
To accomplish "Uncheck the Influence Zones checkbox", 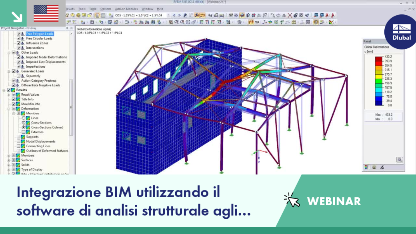I will (x=18, y=43).
